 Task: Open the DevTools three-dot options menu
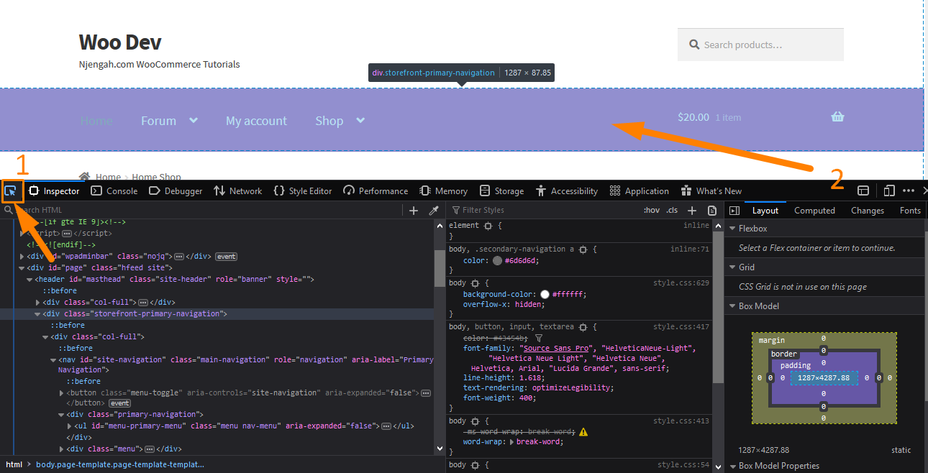coord(909,190)
